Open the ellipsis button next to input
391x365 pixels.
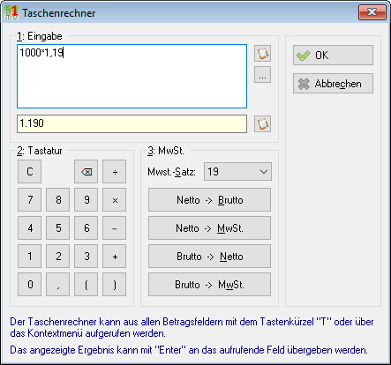(x=262, y=75)
